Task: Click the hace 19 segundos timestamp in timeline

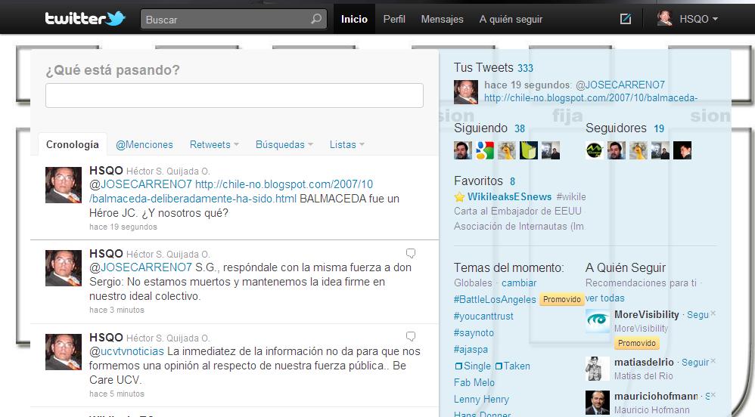Action: pos(123,227)
